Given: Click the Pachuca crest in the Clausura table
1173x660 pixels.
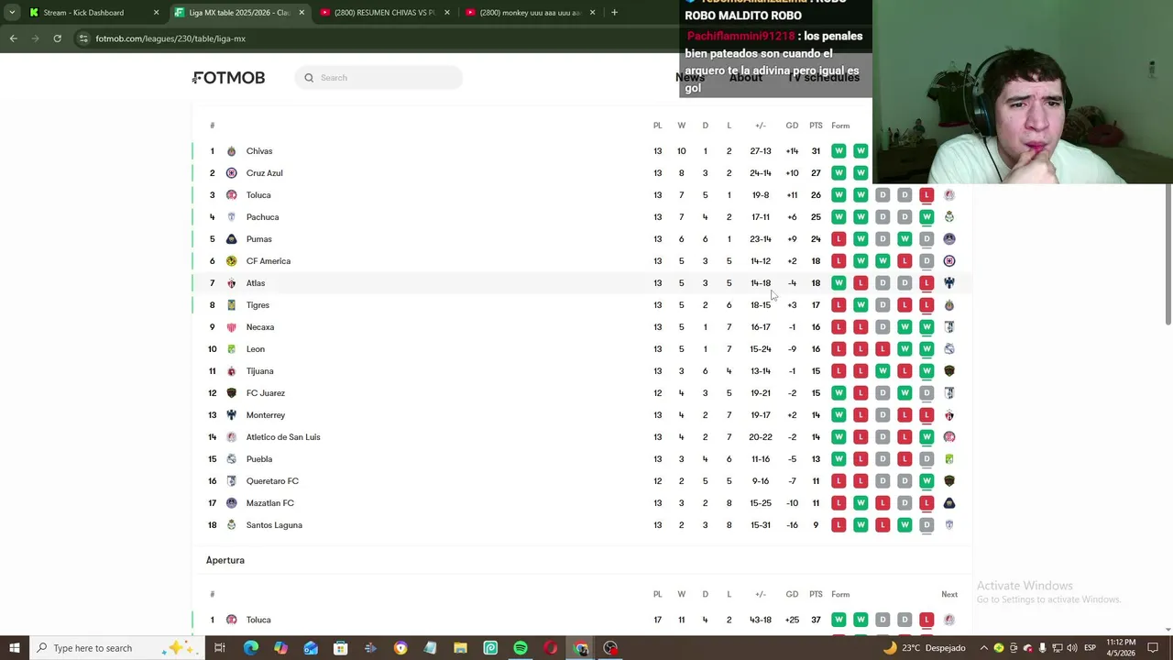Looking at the screenshot, I should tap(231, 217).
